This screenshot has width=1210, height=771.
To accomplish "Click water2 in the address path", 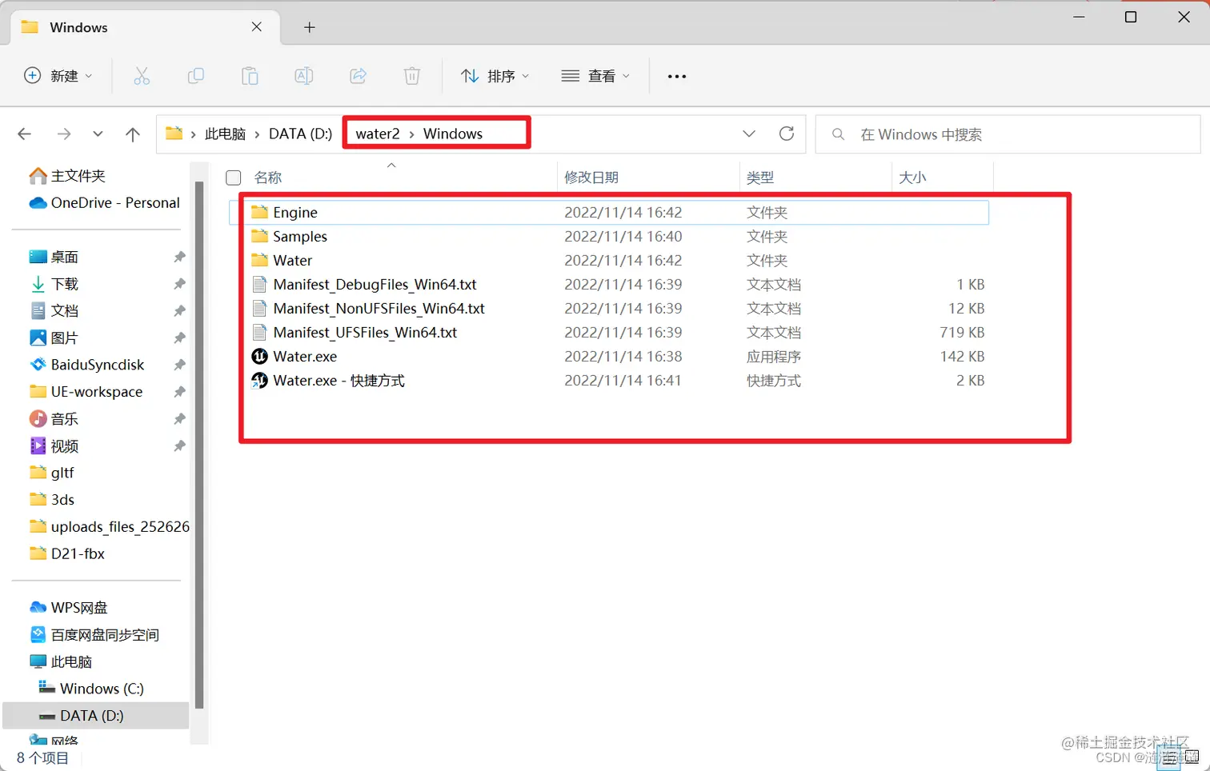I will click(x=378, y=134).
